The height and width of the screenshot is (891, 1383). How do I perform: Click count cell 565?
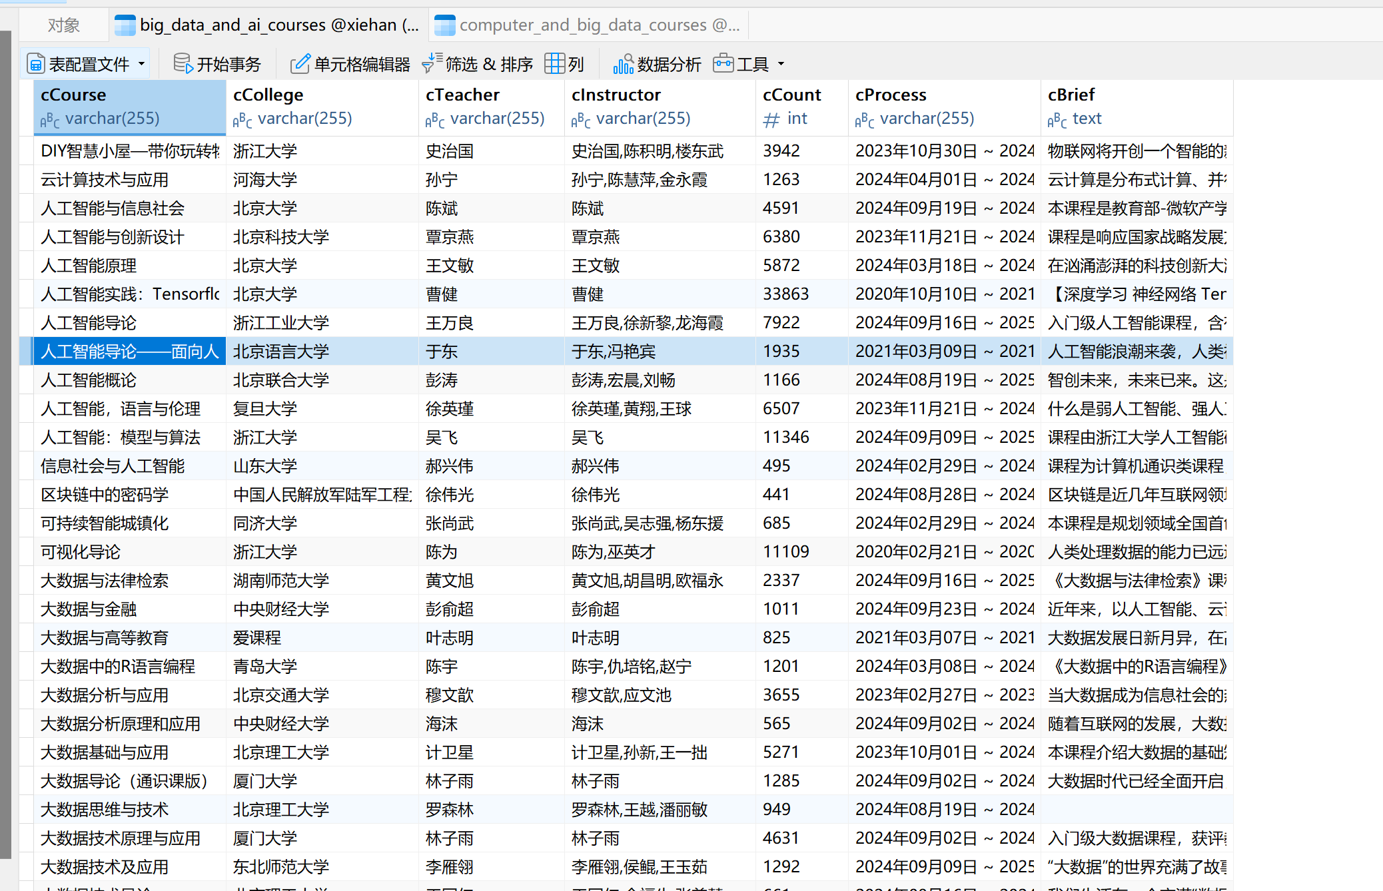pyautogui.click(x=802, y=724)
